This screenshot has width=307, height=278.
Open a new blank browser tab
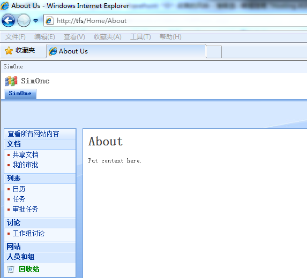[214, 51]
